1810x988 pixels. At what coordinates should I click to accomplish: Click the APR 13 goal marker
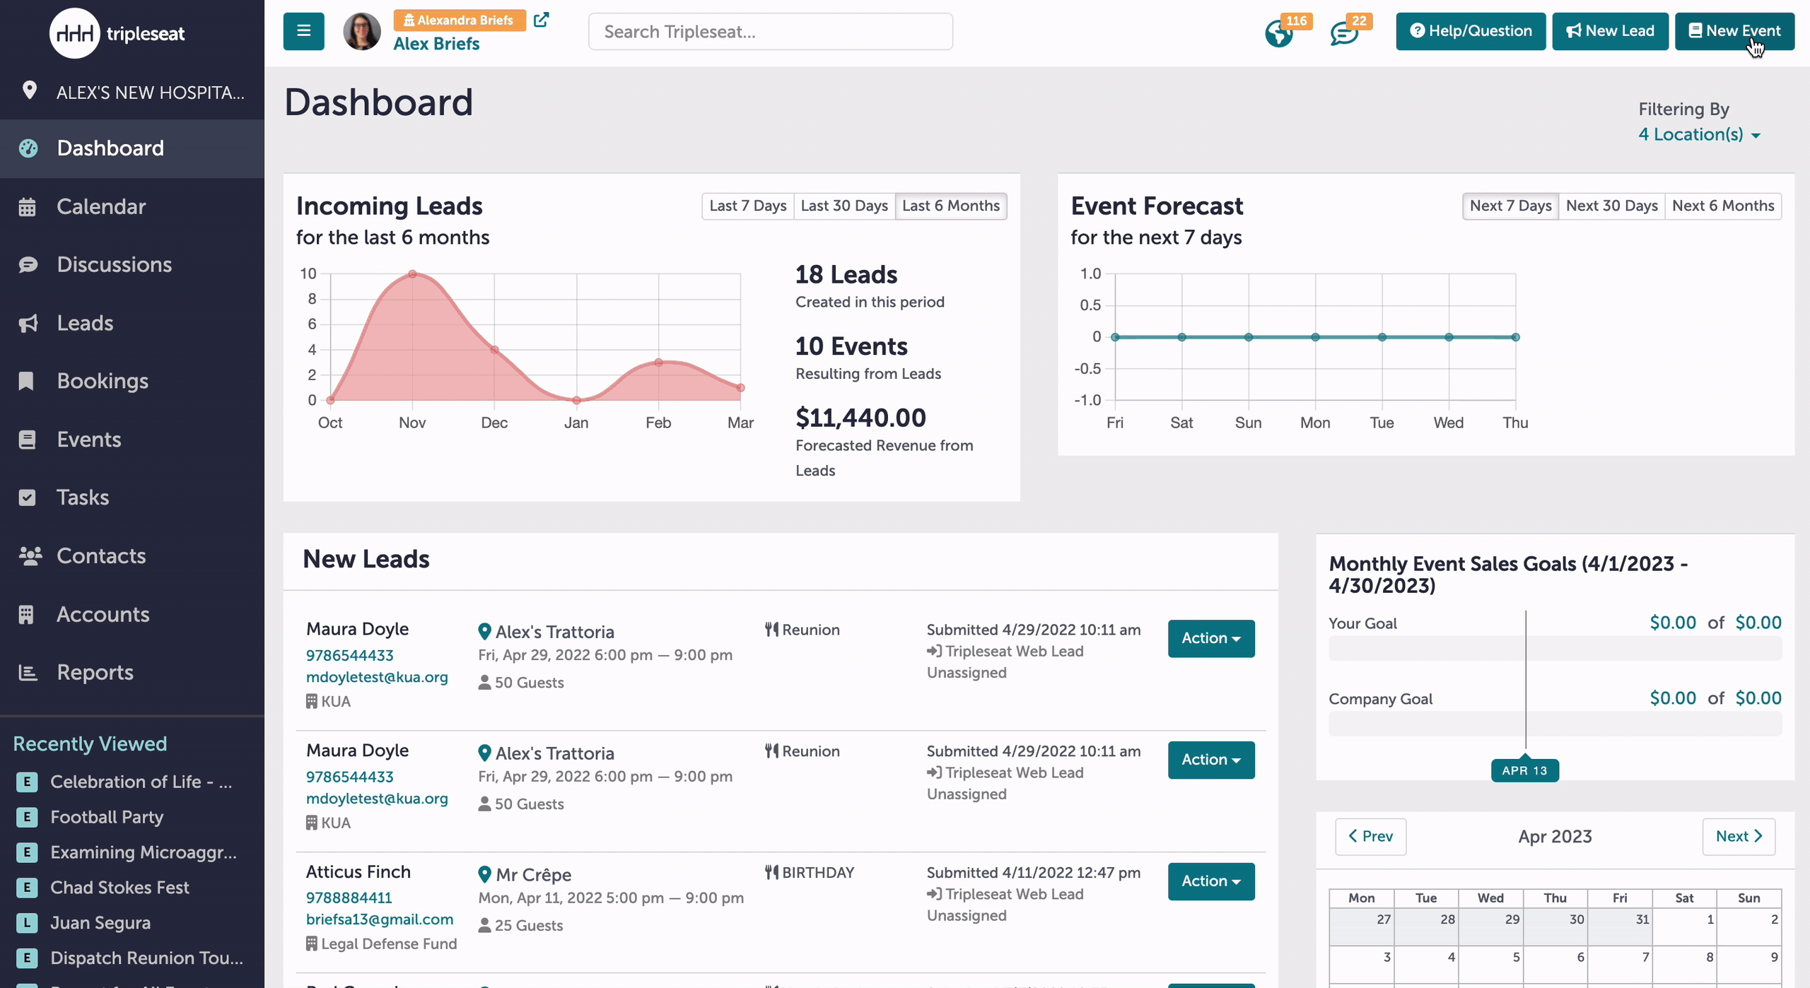click(1524, 770)
